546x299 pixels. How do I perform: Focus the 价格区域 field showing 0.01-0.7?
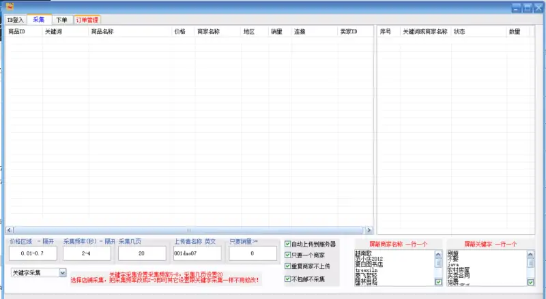point(33,253)
